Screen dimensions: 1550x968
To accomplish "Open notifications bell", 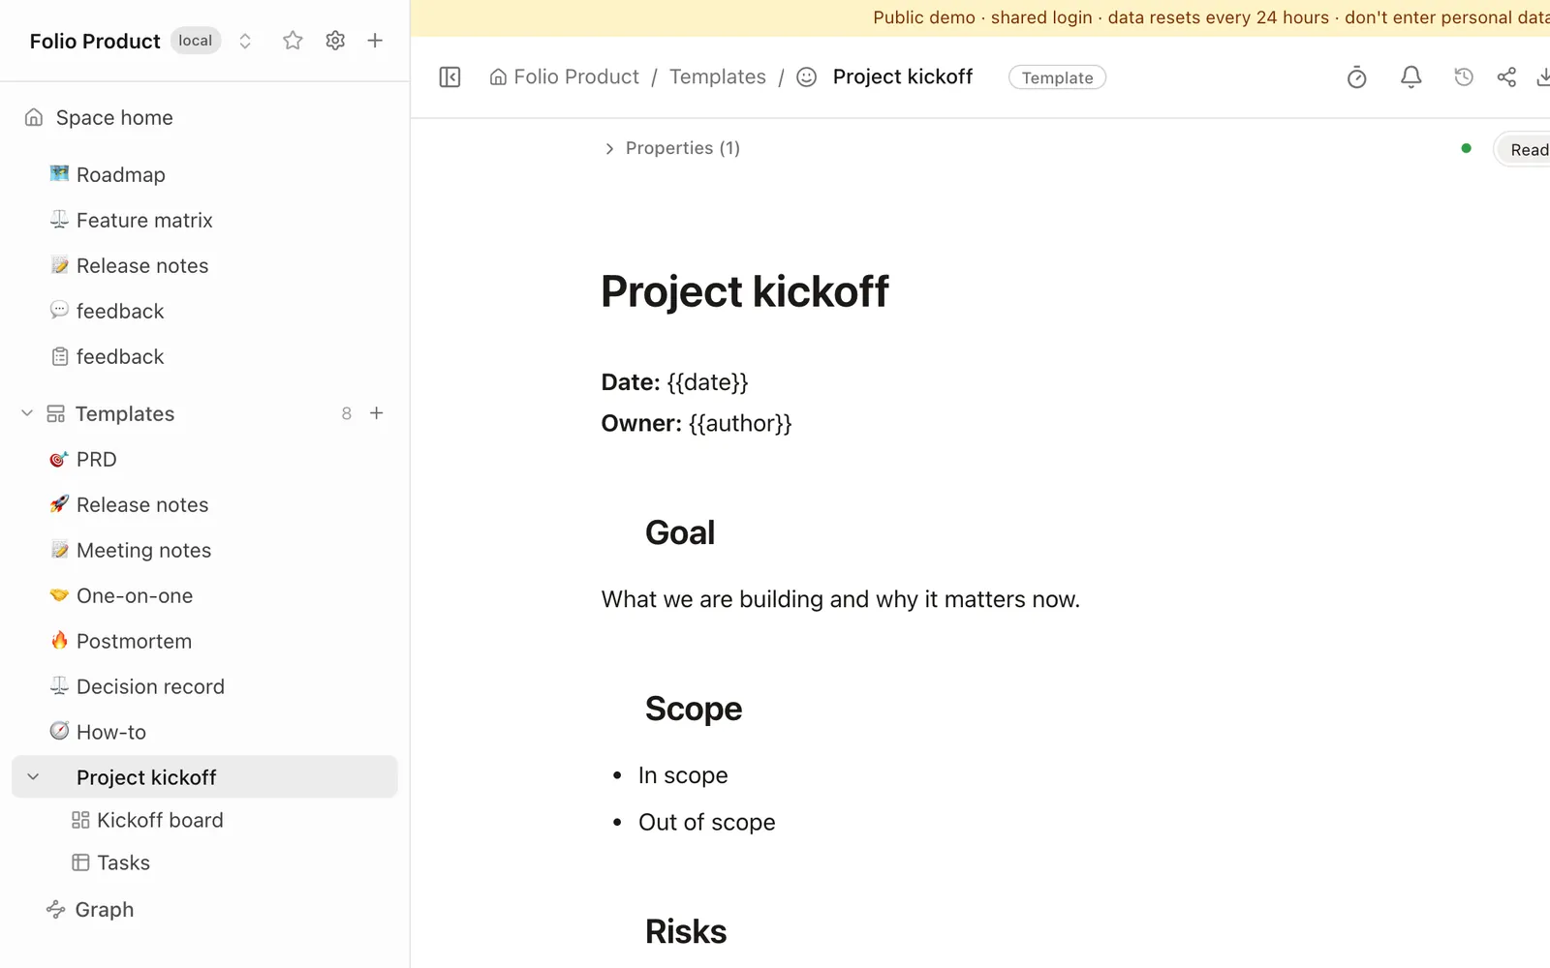I will click(x=1411, y=77).
